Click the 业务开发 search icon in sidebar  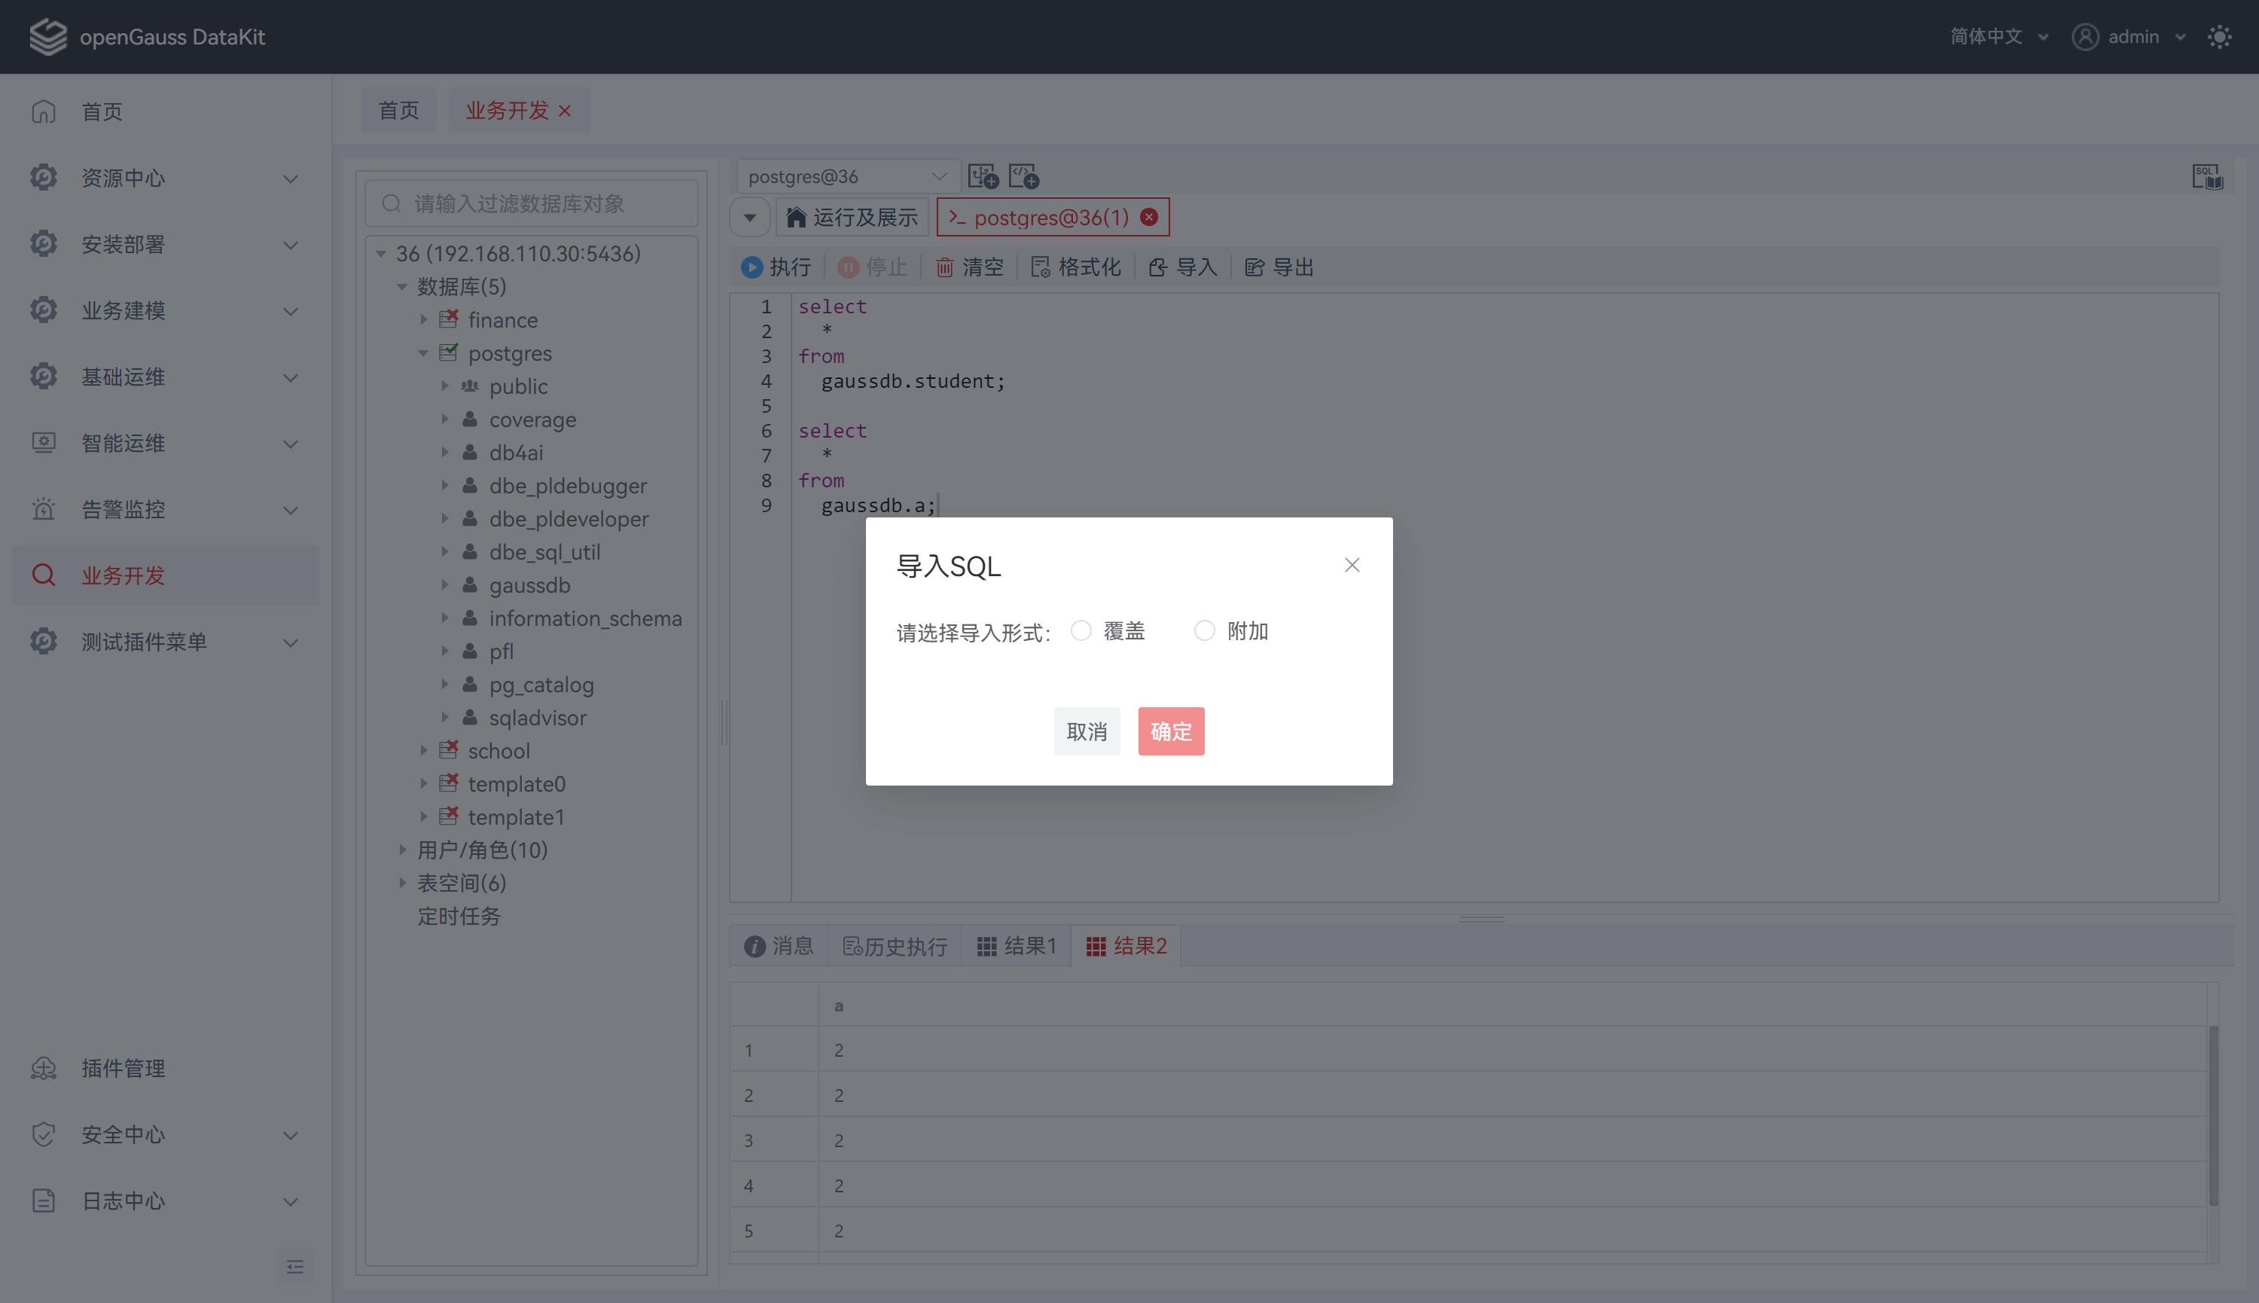point(43,575)
